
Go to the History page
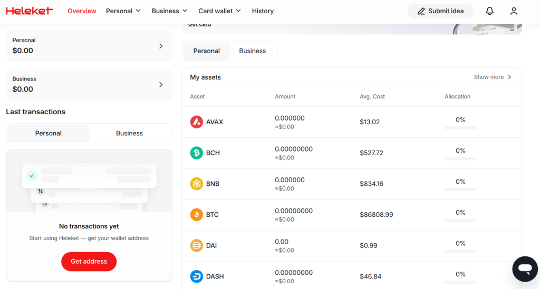click(x=263, y=11)
